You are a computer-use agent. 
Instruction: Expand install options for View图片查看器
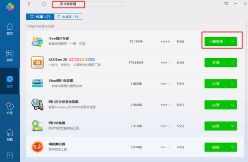232,84
